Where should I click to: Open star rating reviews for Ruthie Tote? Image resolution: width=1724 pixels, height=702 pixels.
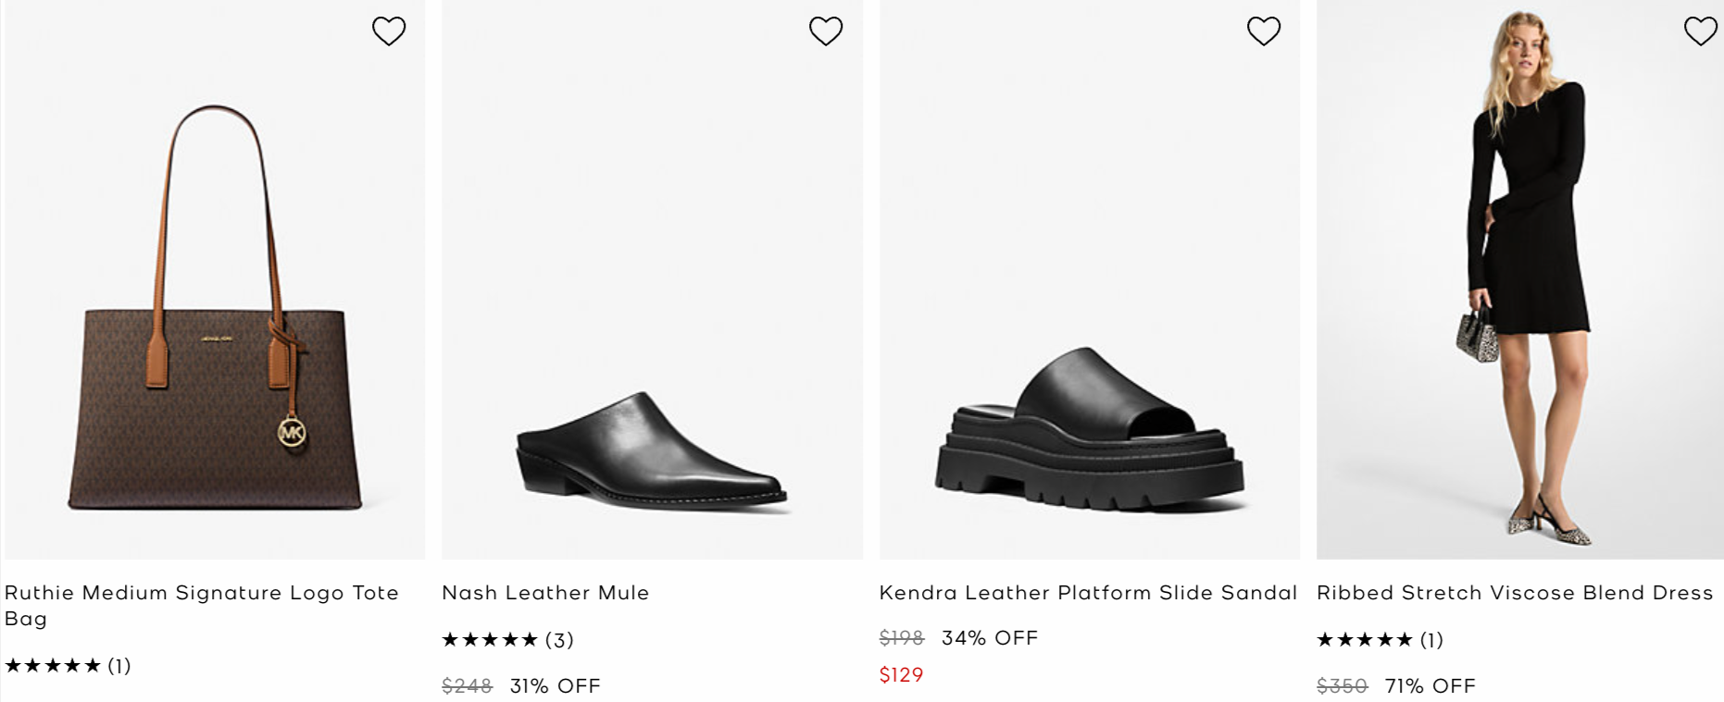point(68,666)
